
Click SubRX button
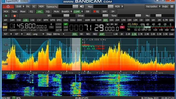click(x=13, y=30)
